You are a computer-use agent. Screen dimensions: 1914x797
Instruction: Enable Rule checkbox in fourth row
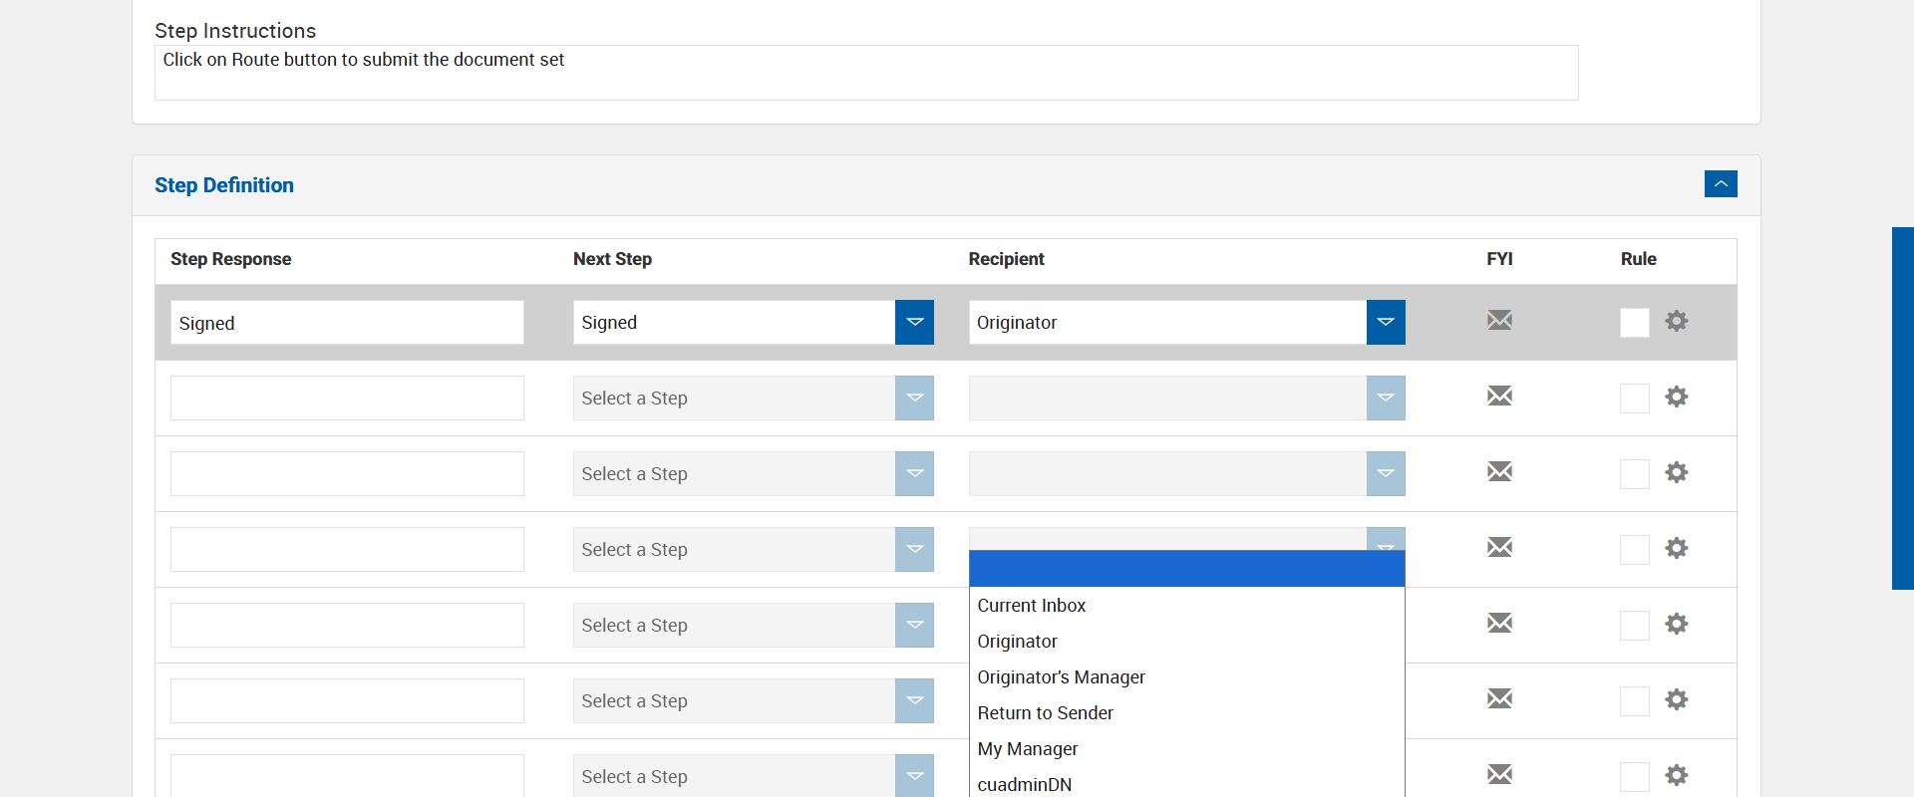1634,550
